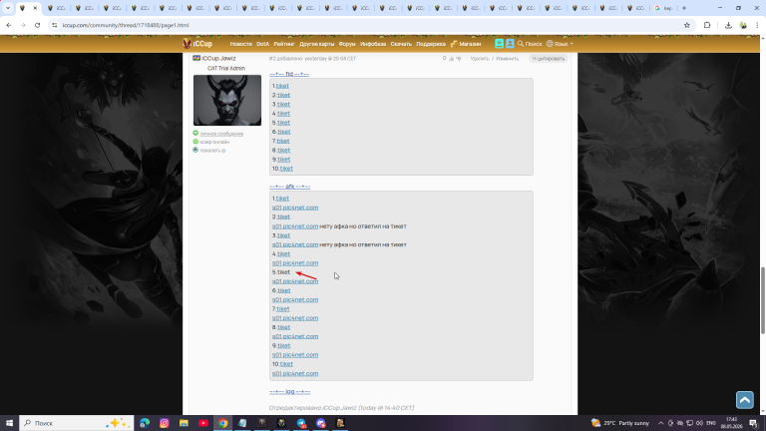Viewport: 766px width, 431px height.
Task: Open the Инфобаза menu item
Action: point(373,44)
